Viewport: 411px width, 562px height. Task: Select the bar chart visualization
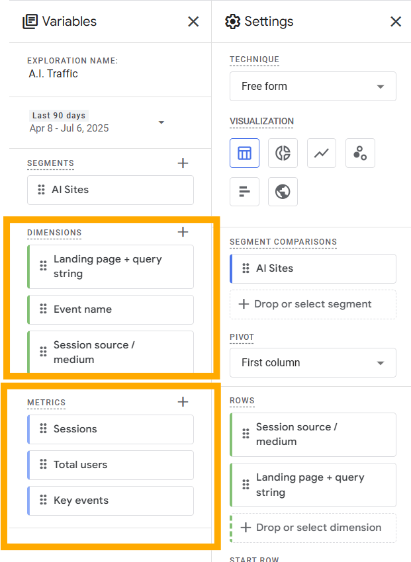click(245, 192)
